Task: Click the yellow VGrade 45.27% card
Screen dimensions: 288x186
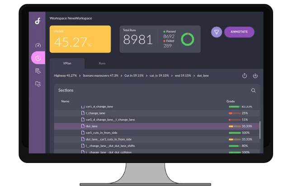Action: coord(80,39)
